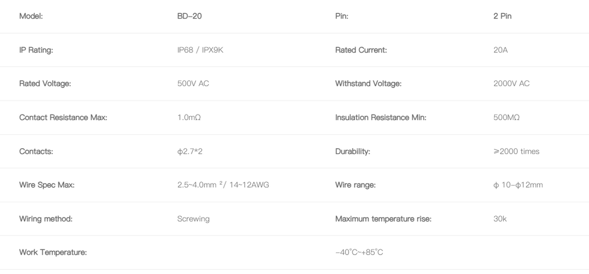The height and width of the screenshot is (274, 589).
Task: Click the 2 Pin value
Action: point(502,16)
